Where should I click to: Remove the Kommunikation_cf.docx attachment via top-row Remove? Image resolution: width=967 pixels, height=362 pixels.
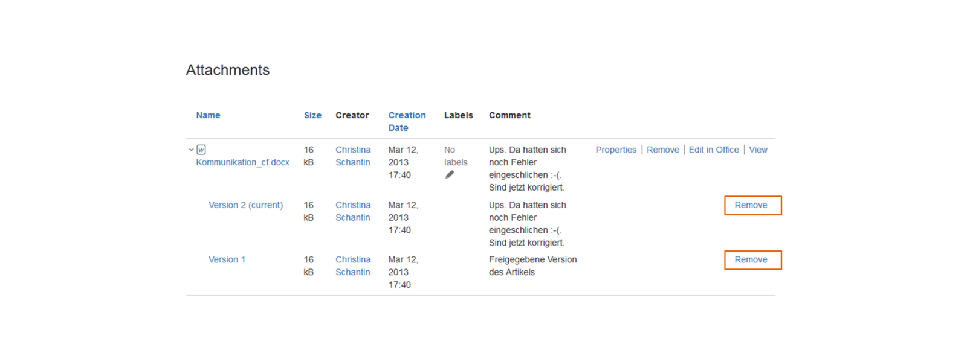point(662,150)
